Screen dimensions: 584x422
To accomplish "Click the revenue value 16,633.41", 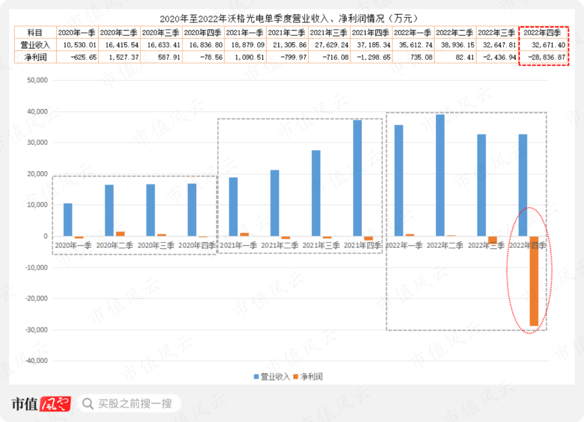I will (164, 45).
